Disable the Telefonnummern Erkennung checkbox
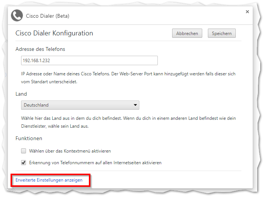The image size is (264, 197). [x=23, y=163]
